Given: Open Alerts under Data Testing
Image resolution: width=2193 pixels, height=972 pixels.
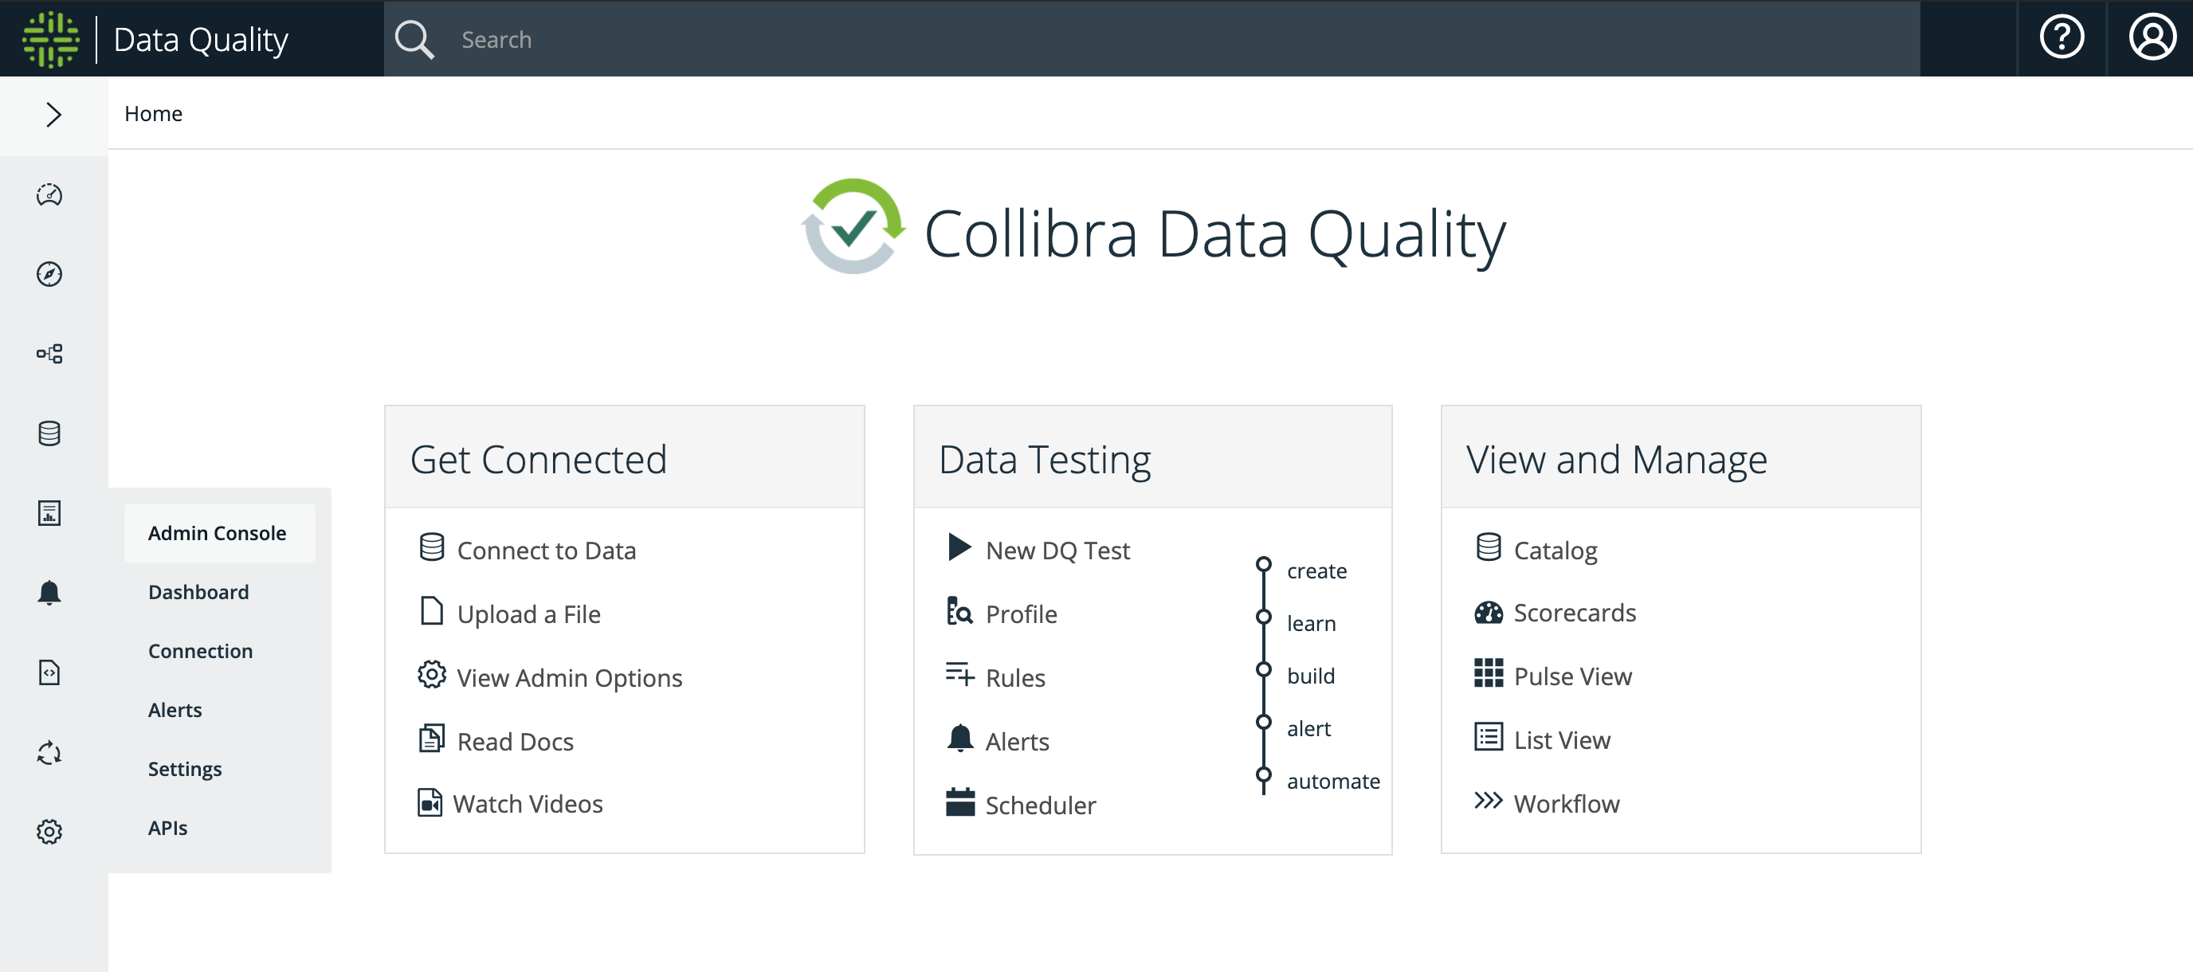Looking at the screenshot, I should (x=1017, y=741).
